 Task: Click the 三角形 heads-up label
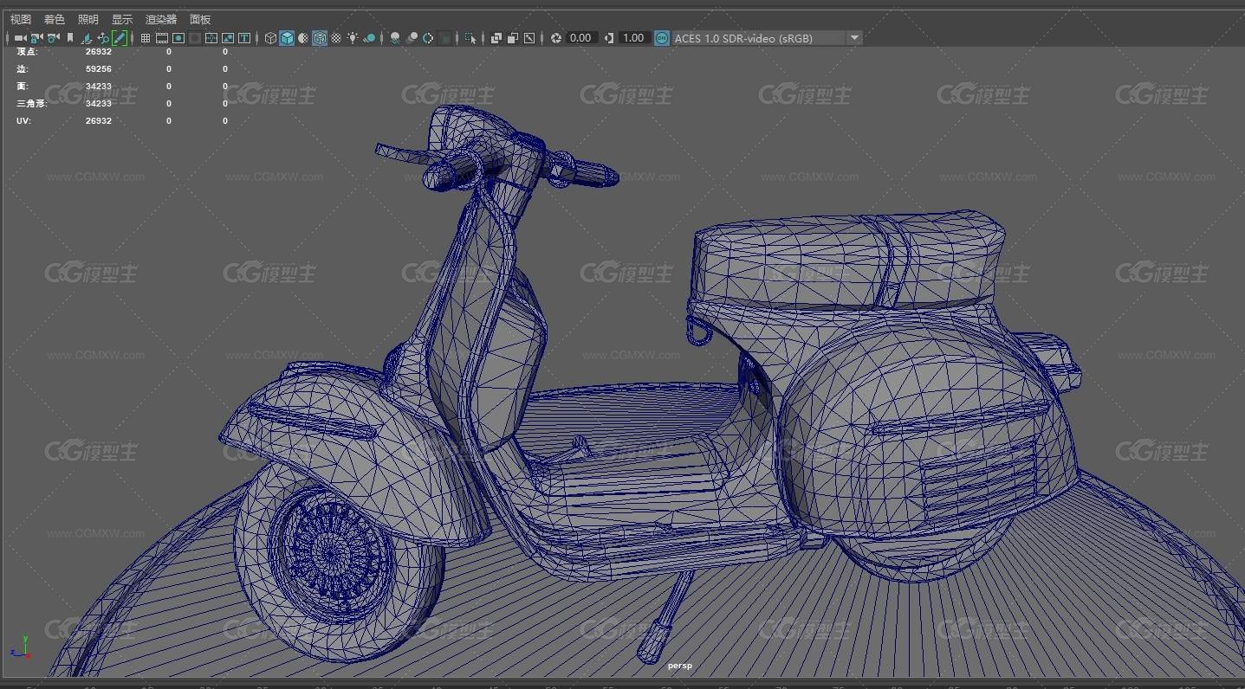(32, 103)
